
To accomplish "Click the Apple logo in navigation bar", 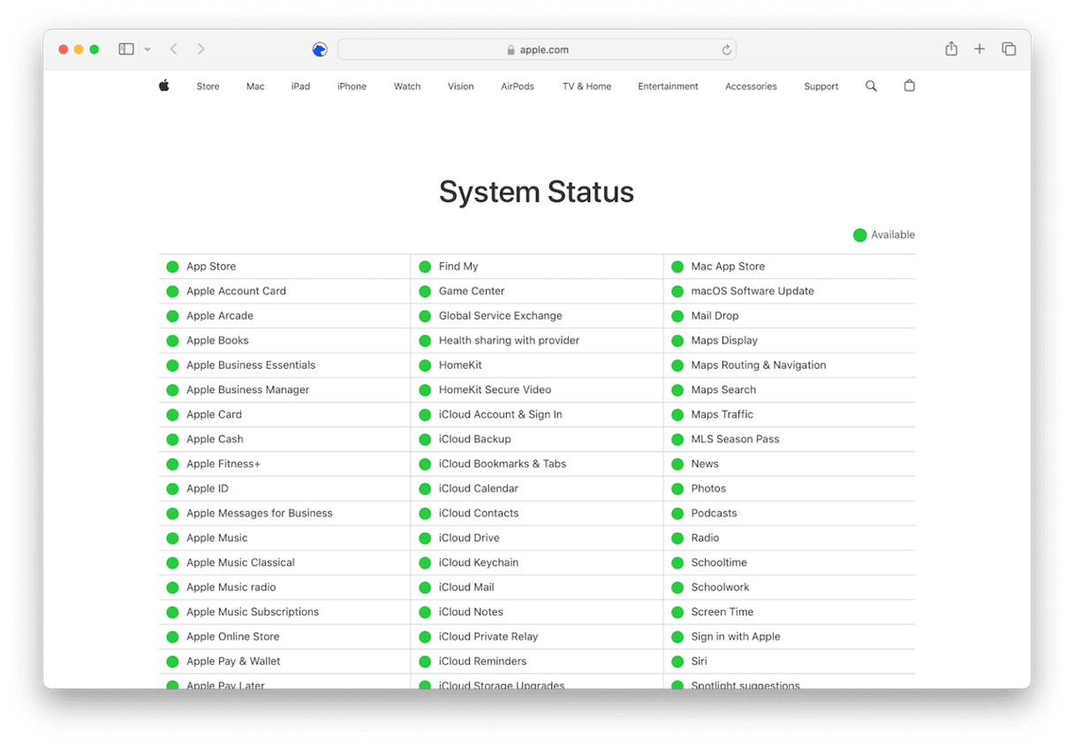I will click(x=163, y=86).
